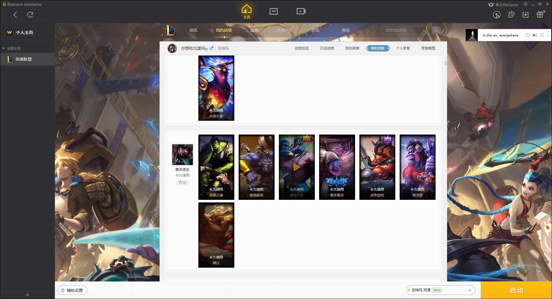552x299 pixels.
Task: Click the 暗杀星 skin card
Action: (417, 167)
